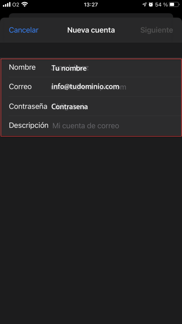Tap the location arrow icon

pos(144,4)
